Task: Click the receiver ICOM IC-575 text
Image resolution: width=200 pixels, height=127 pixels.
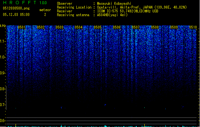Action: coord(107,11)
